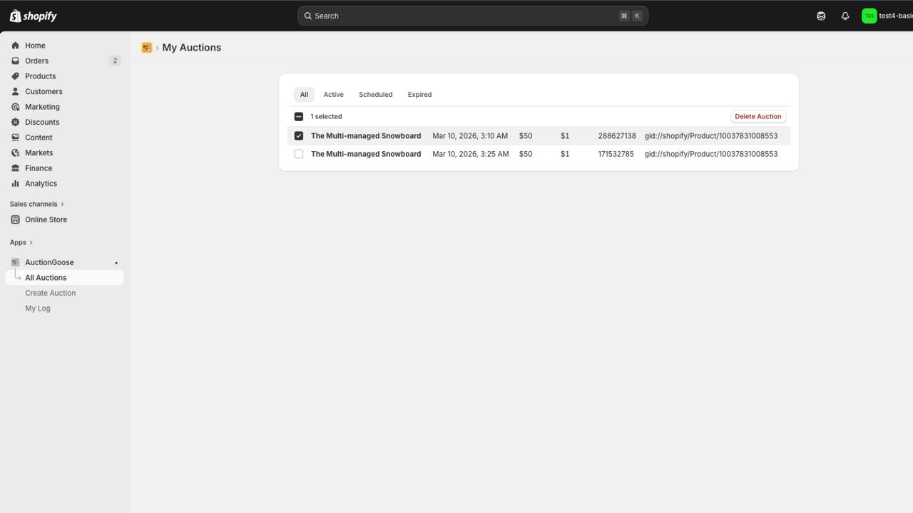
Task: Click the Finance bank icon
Action: tap(16, 168)
